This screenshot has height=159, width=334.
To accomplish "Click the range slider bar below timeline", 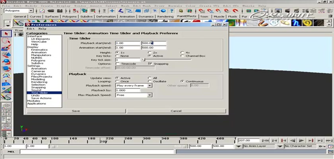I will point(119,146).
